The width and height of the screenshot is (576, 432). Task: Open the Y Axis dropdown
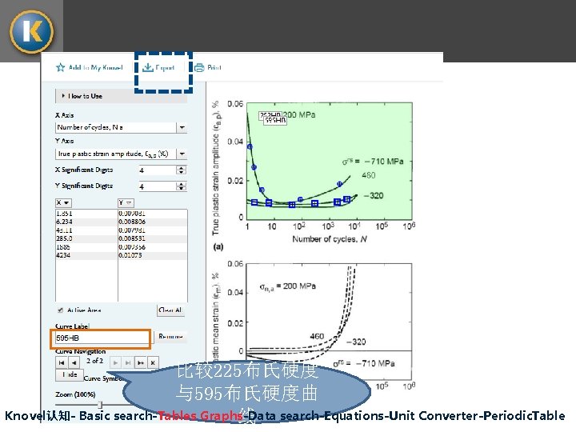coord(182,154)
